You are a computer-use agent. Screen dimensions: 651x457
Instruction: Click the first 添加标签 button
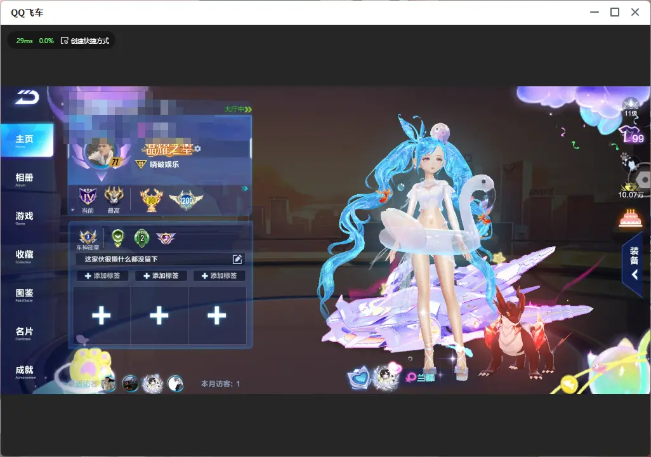(x=102, y=276)
